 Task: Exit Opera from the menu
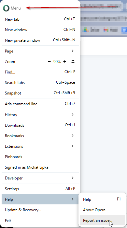point(40,220)
